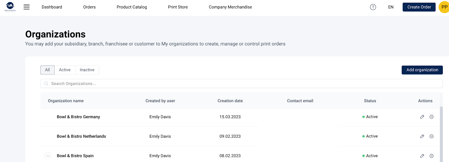Click Emily Davis in the Spain row
This screenshot has height=162, width=449.
(160, 156)
